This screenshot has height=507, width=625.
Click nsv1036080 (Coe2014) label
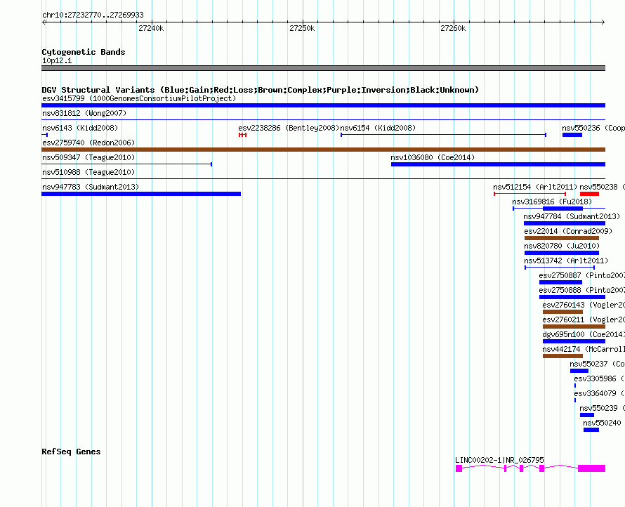(x=433, y=157)
